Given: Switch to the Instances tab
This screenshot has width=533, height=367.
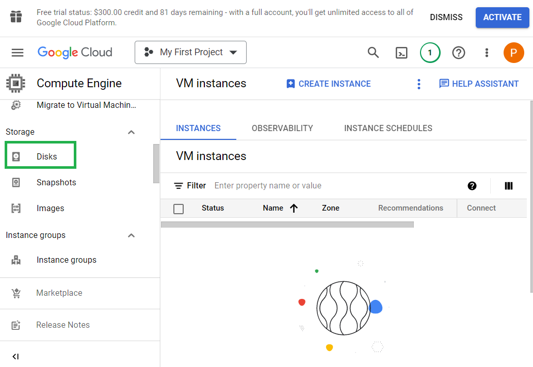Looking at the screenshot, I should 198,128.
